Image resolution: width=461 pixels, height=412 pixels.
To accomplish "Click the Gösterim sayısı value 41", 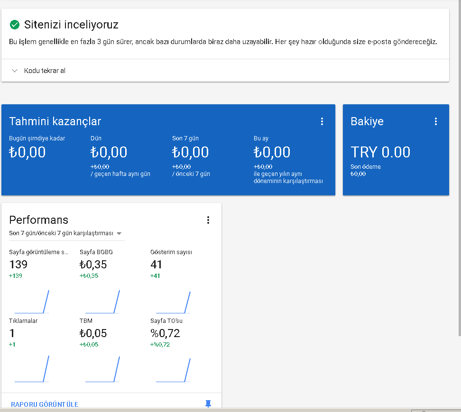I will (156, 265).
